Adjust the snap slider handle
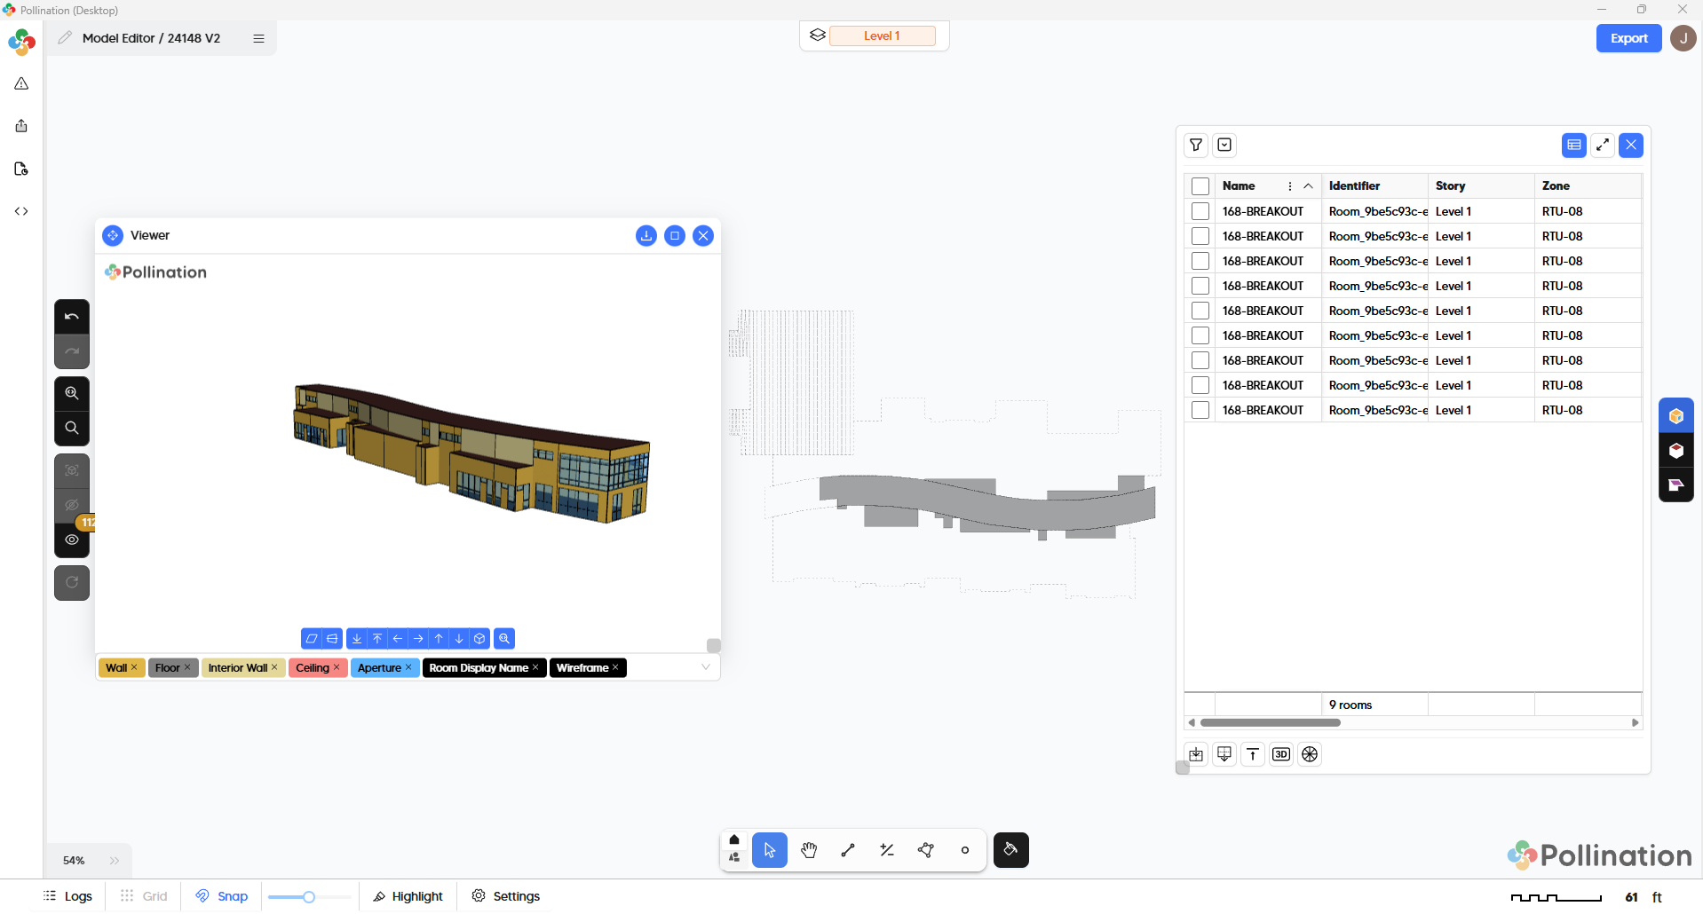 pos(309,897)
